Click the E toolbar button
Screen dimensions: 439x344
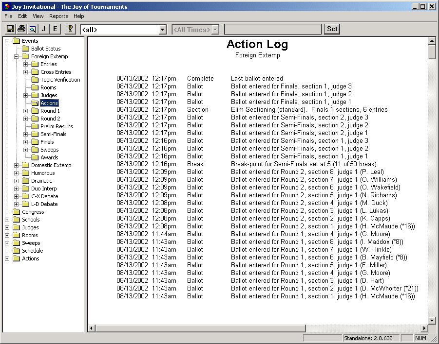[x=55, y=29]
